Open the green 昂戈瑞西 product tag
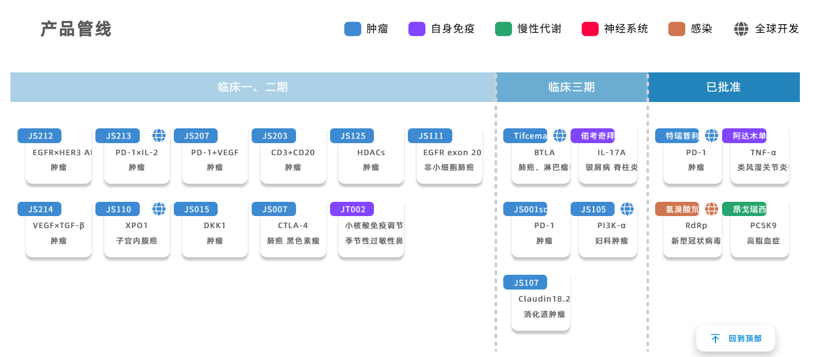 [x=744, y=209]
